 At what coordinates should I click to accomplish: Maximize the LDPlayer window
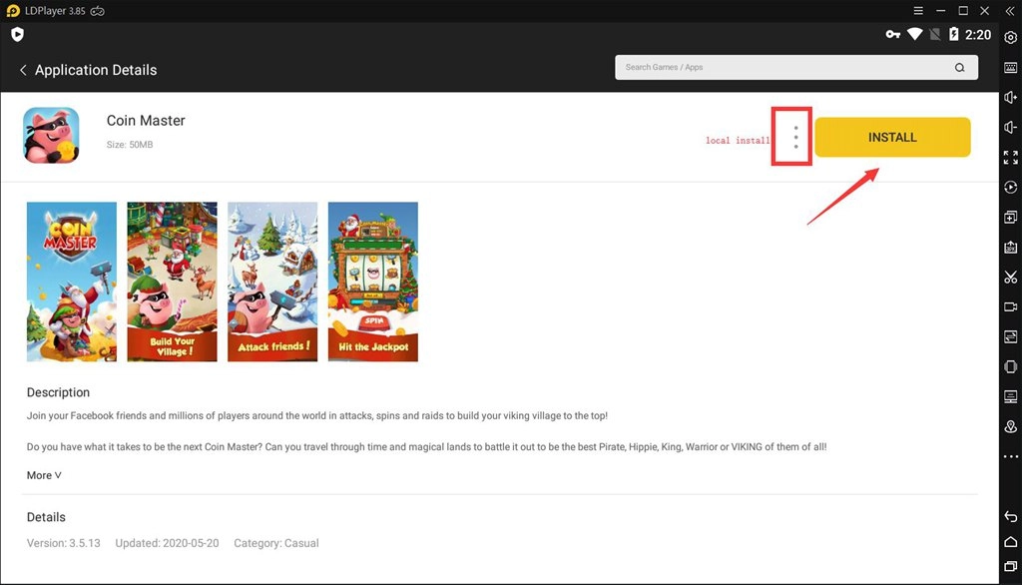pos(963,10)
